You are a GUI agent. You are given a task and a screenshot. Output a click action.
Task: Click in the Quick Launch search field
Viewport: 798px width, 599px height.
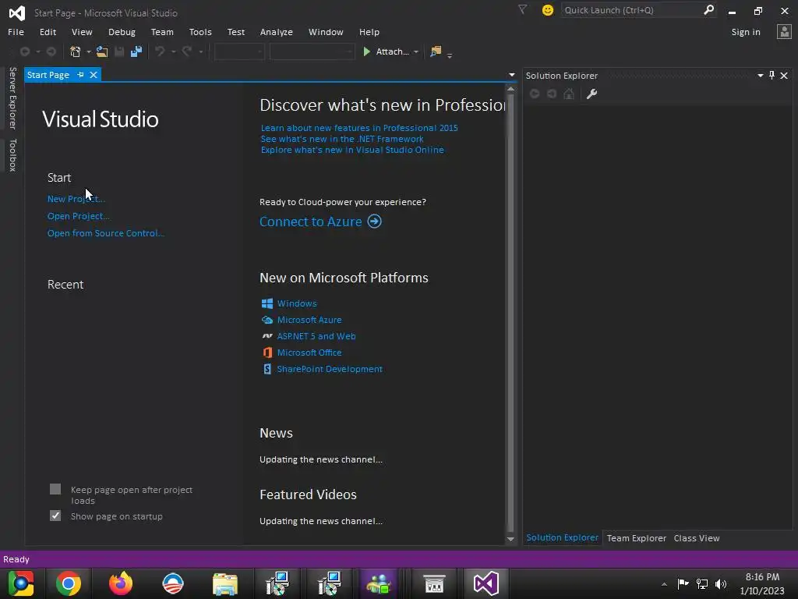tap(632, 10)
